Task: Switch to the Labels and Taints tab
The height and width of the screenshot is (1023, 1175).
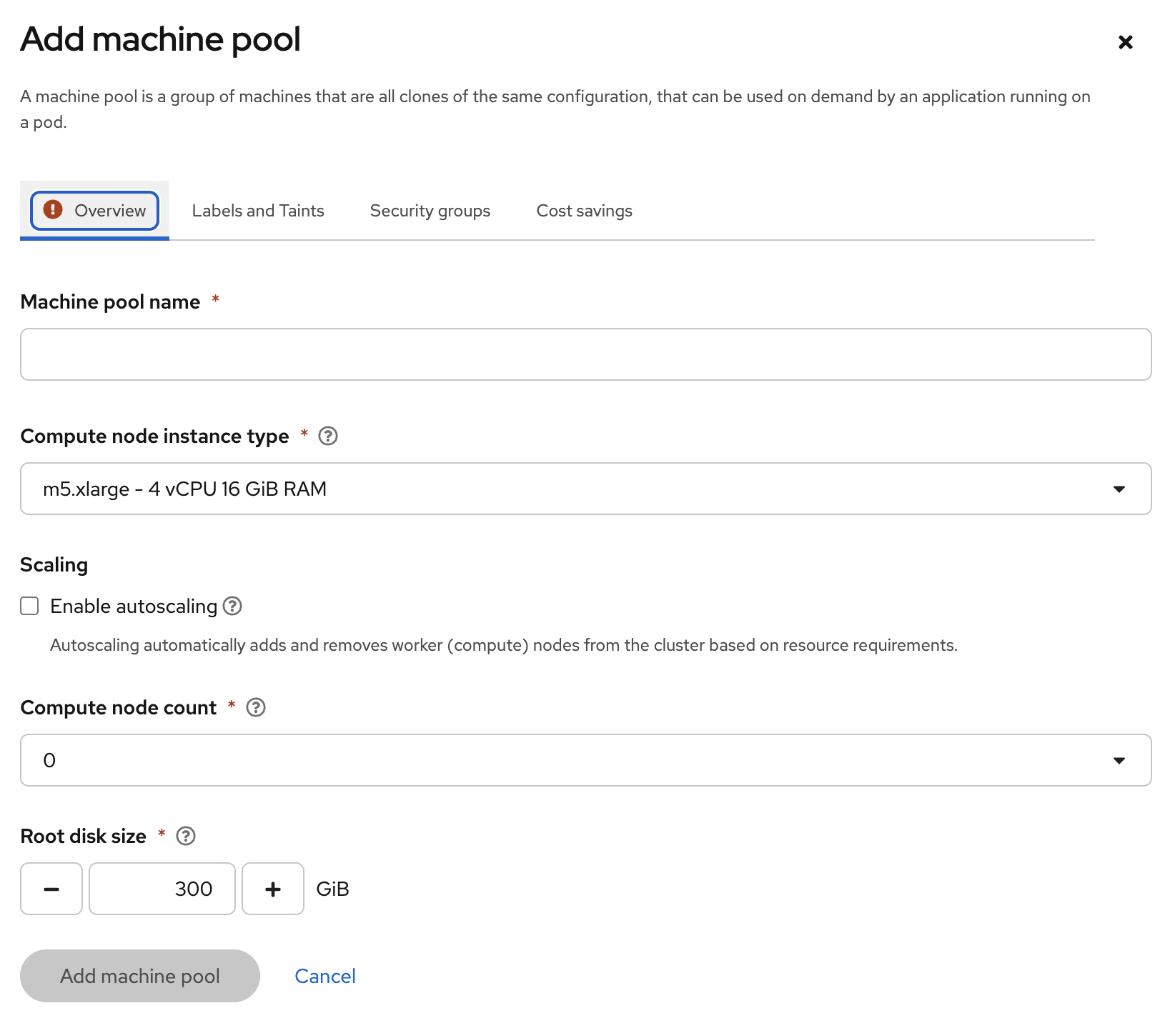Action: point(258,211)
